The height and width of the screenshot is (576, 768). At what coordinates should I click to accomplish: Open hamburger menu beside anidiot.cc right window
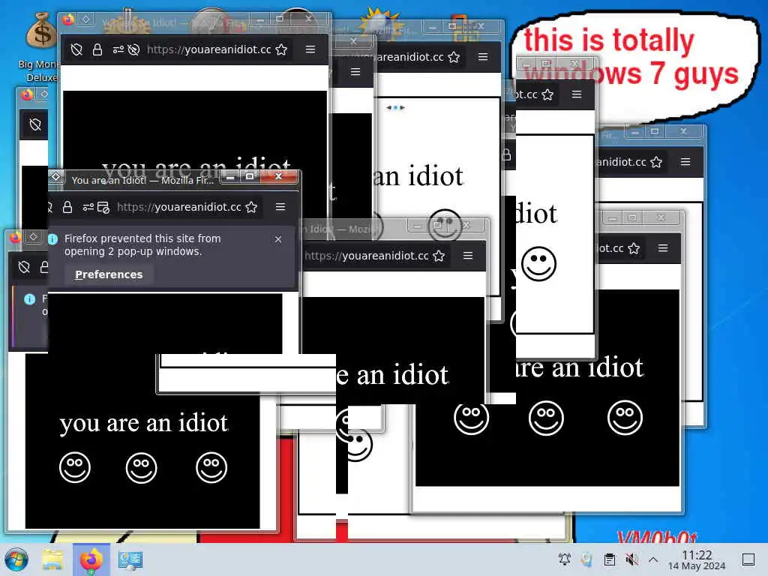coord(685,162)
